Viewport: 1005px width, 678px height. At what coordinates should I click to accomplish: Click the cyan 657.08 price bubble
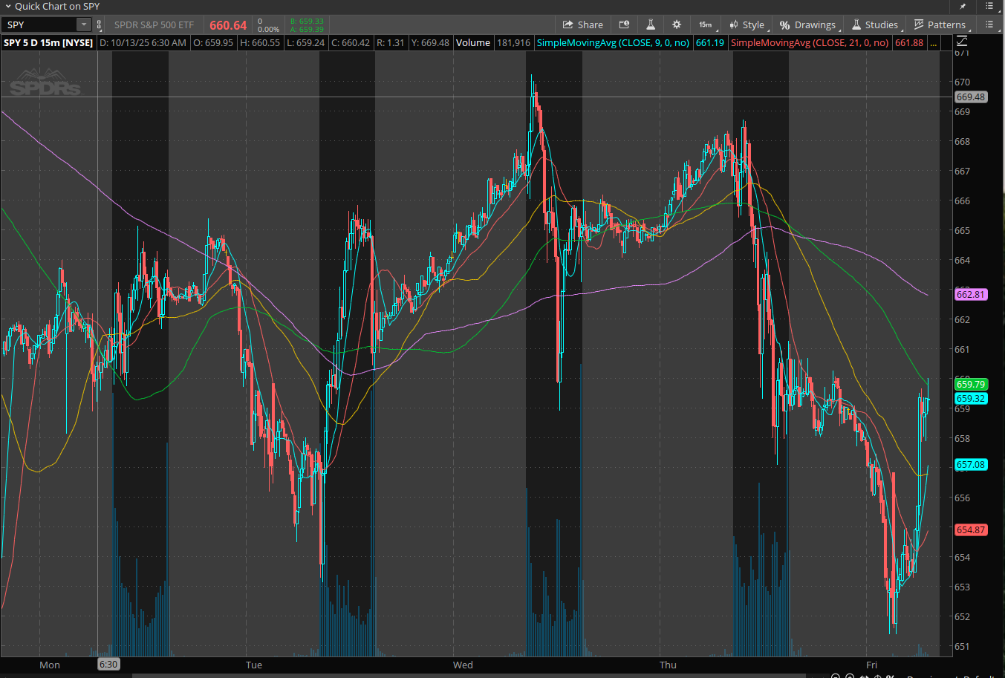coord(970,465)
